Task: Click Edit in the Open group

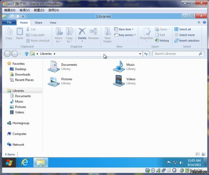Action: pos(160,35)
